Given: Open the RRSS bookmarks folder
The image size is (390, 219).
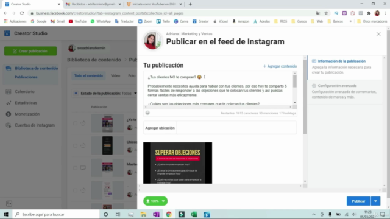Looking at the screenshot, I should [280, 21].
